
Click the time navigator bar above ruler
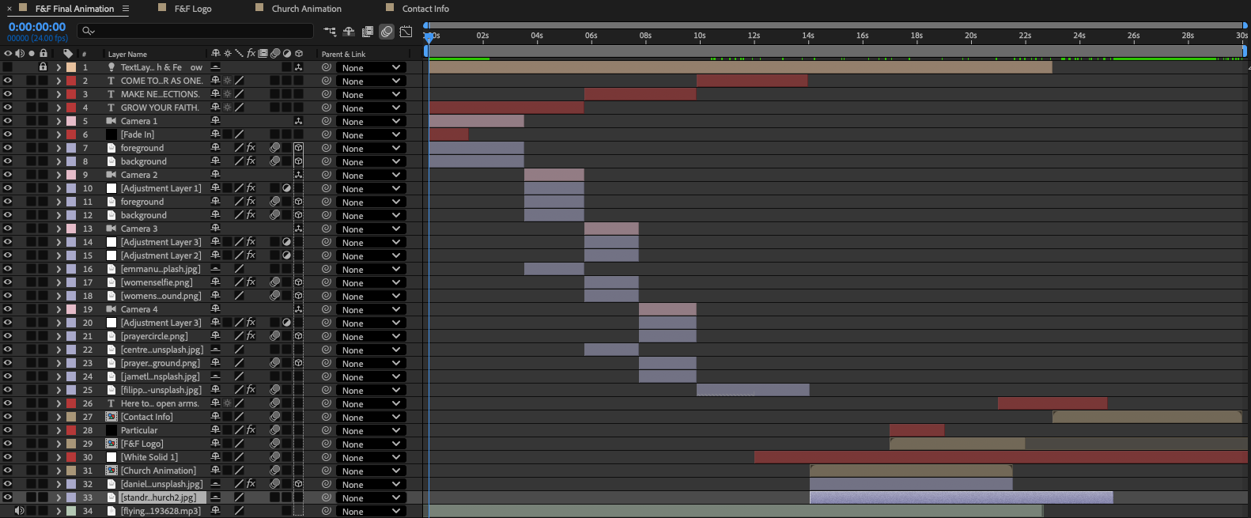834,25
